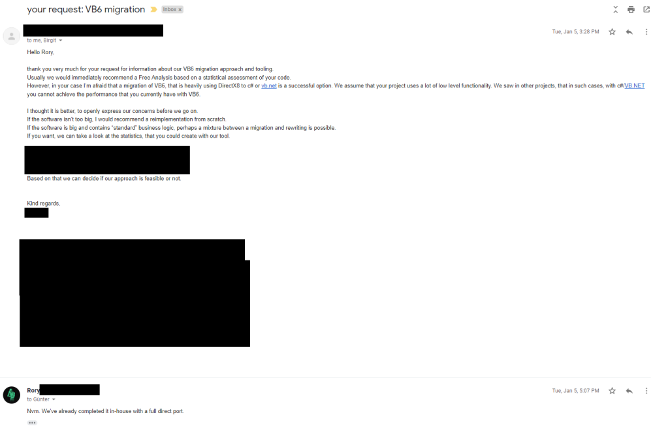
Task: Open more options for Rory's message
Action: 646,391
